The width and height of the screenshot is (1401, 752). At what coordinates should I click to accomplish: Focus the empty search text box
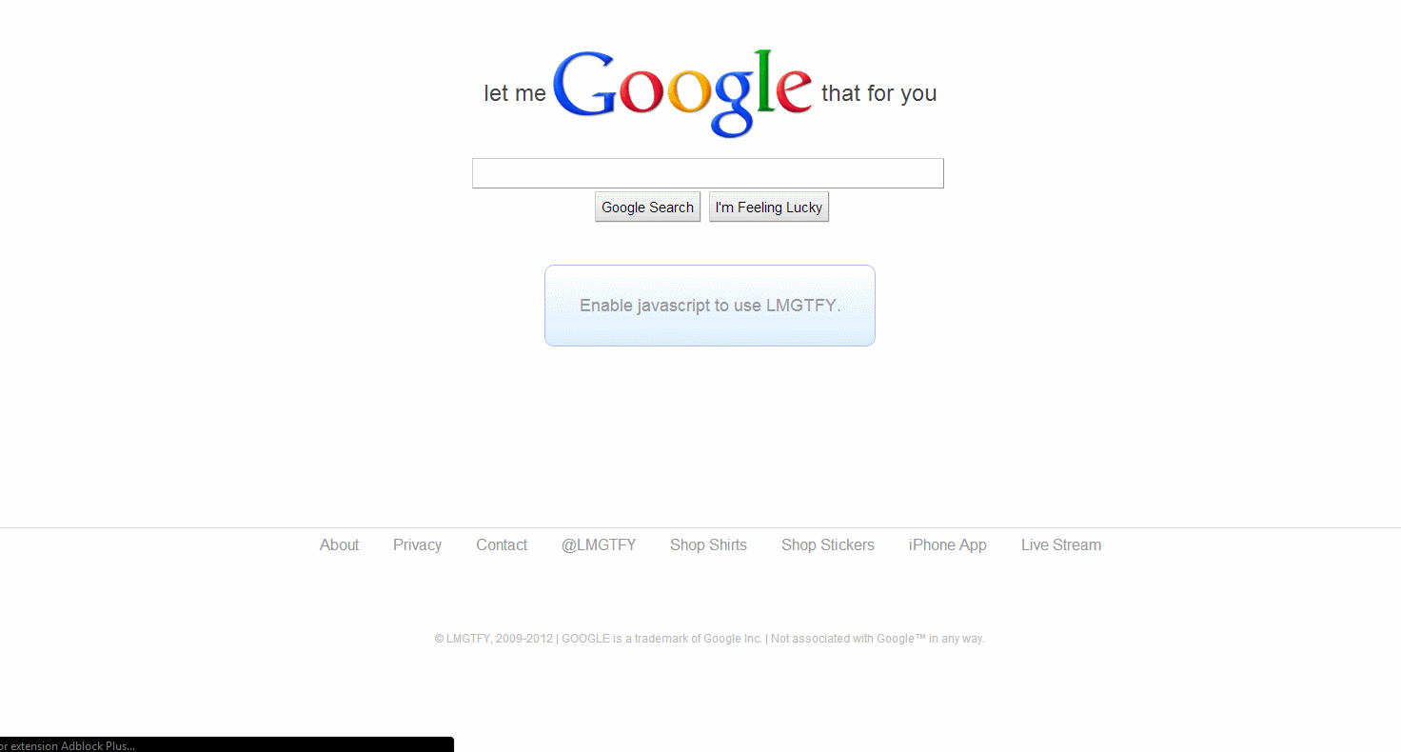coord(708,173)
